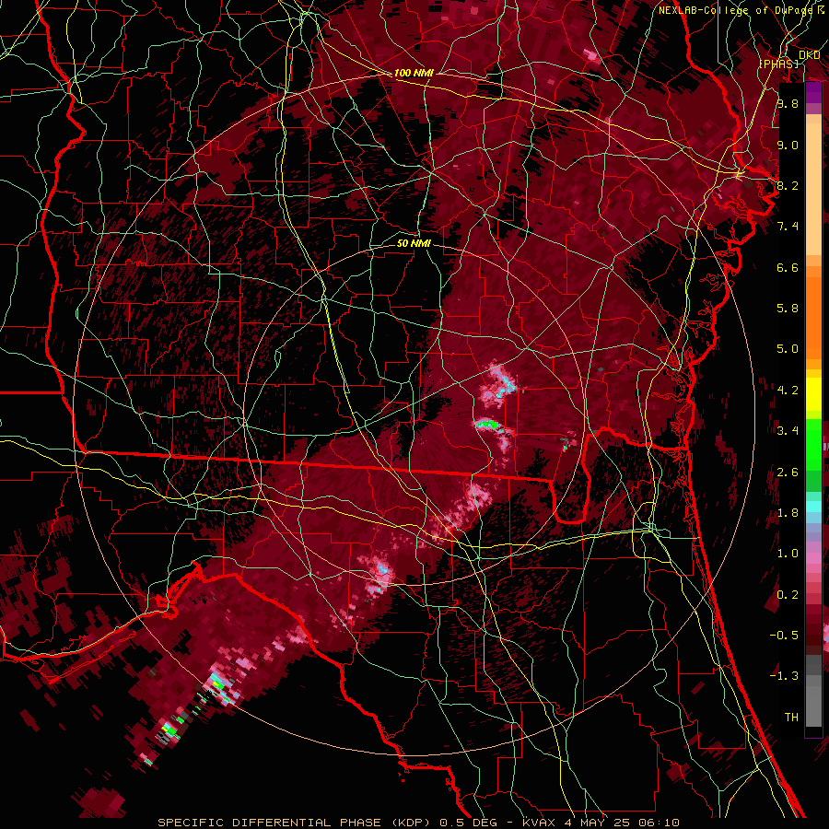Click the 9.8 value on the color scale
829x829 pixels.
[x=788, y=103]
